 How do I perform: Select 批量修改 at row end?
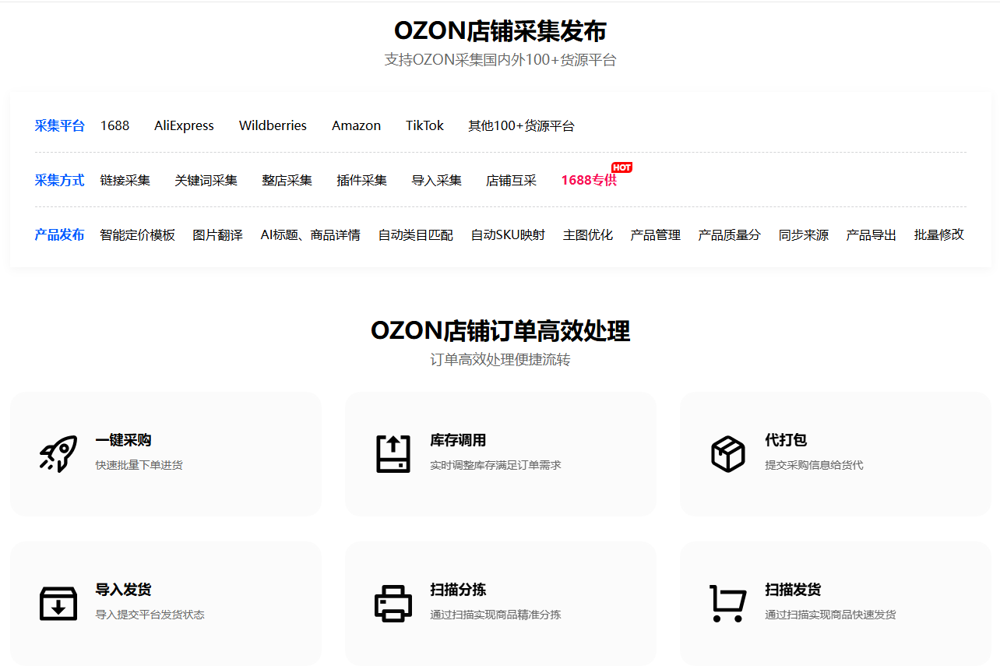pos(938,235)
